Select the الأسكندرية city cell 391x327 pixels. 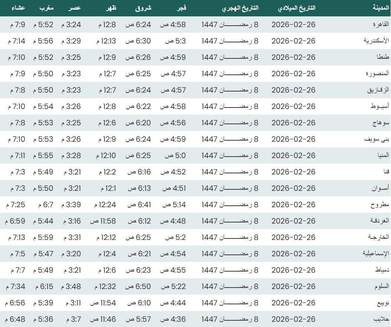coord(376,41)
